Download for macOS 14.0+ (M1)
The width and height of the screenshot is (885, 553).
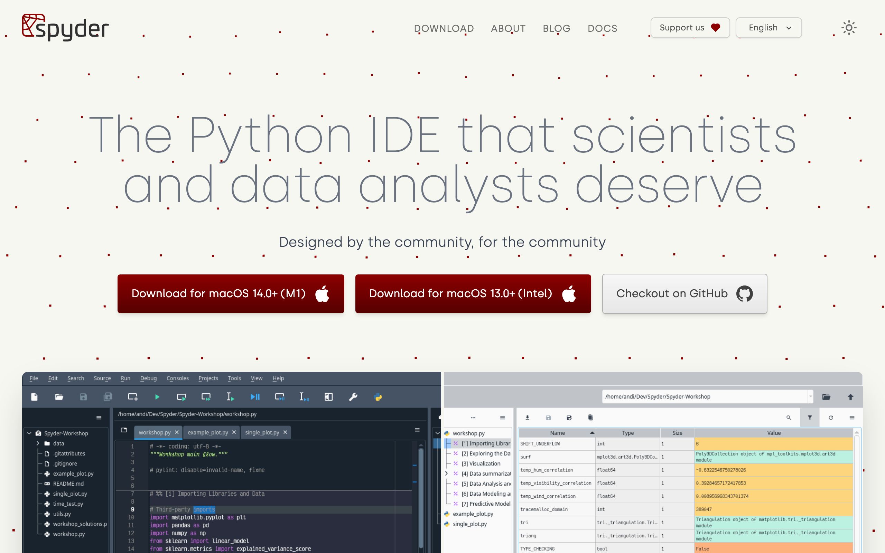231,294
